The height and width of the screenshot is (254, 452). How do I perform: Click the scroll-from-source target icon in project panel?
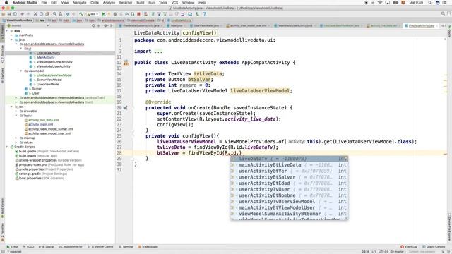93,25
